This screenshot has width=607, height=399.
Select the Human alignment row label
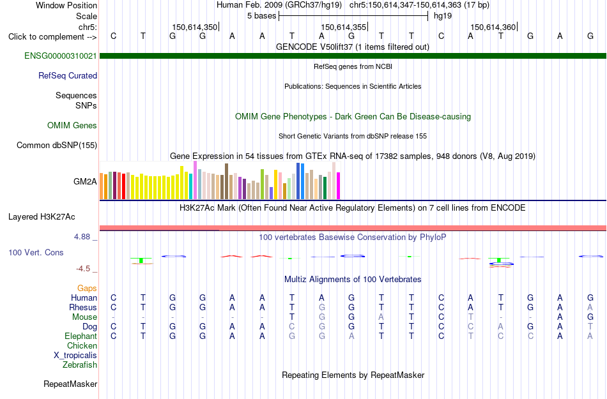(x=84, y=297)
